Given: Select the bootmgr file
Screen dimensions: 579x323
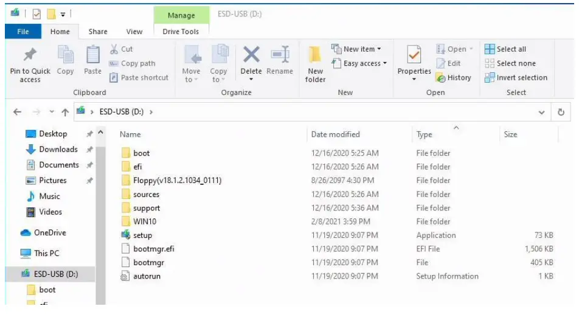Looking at the screenshot, I should 148,262.
